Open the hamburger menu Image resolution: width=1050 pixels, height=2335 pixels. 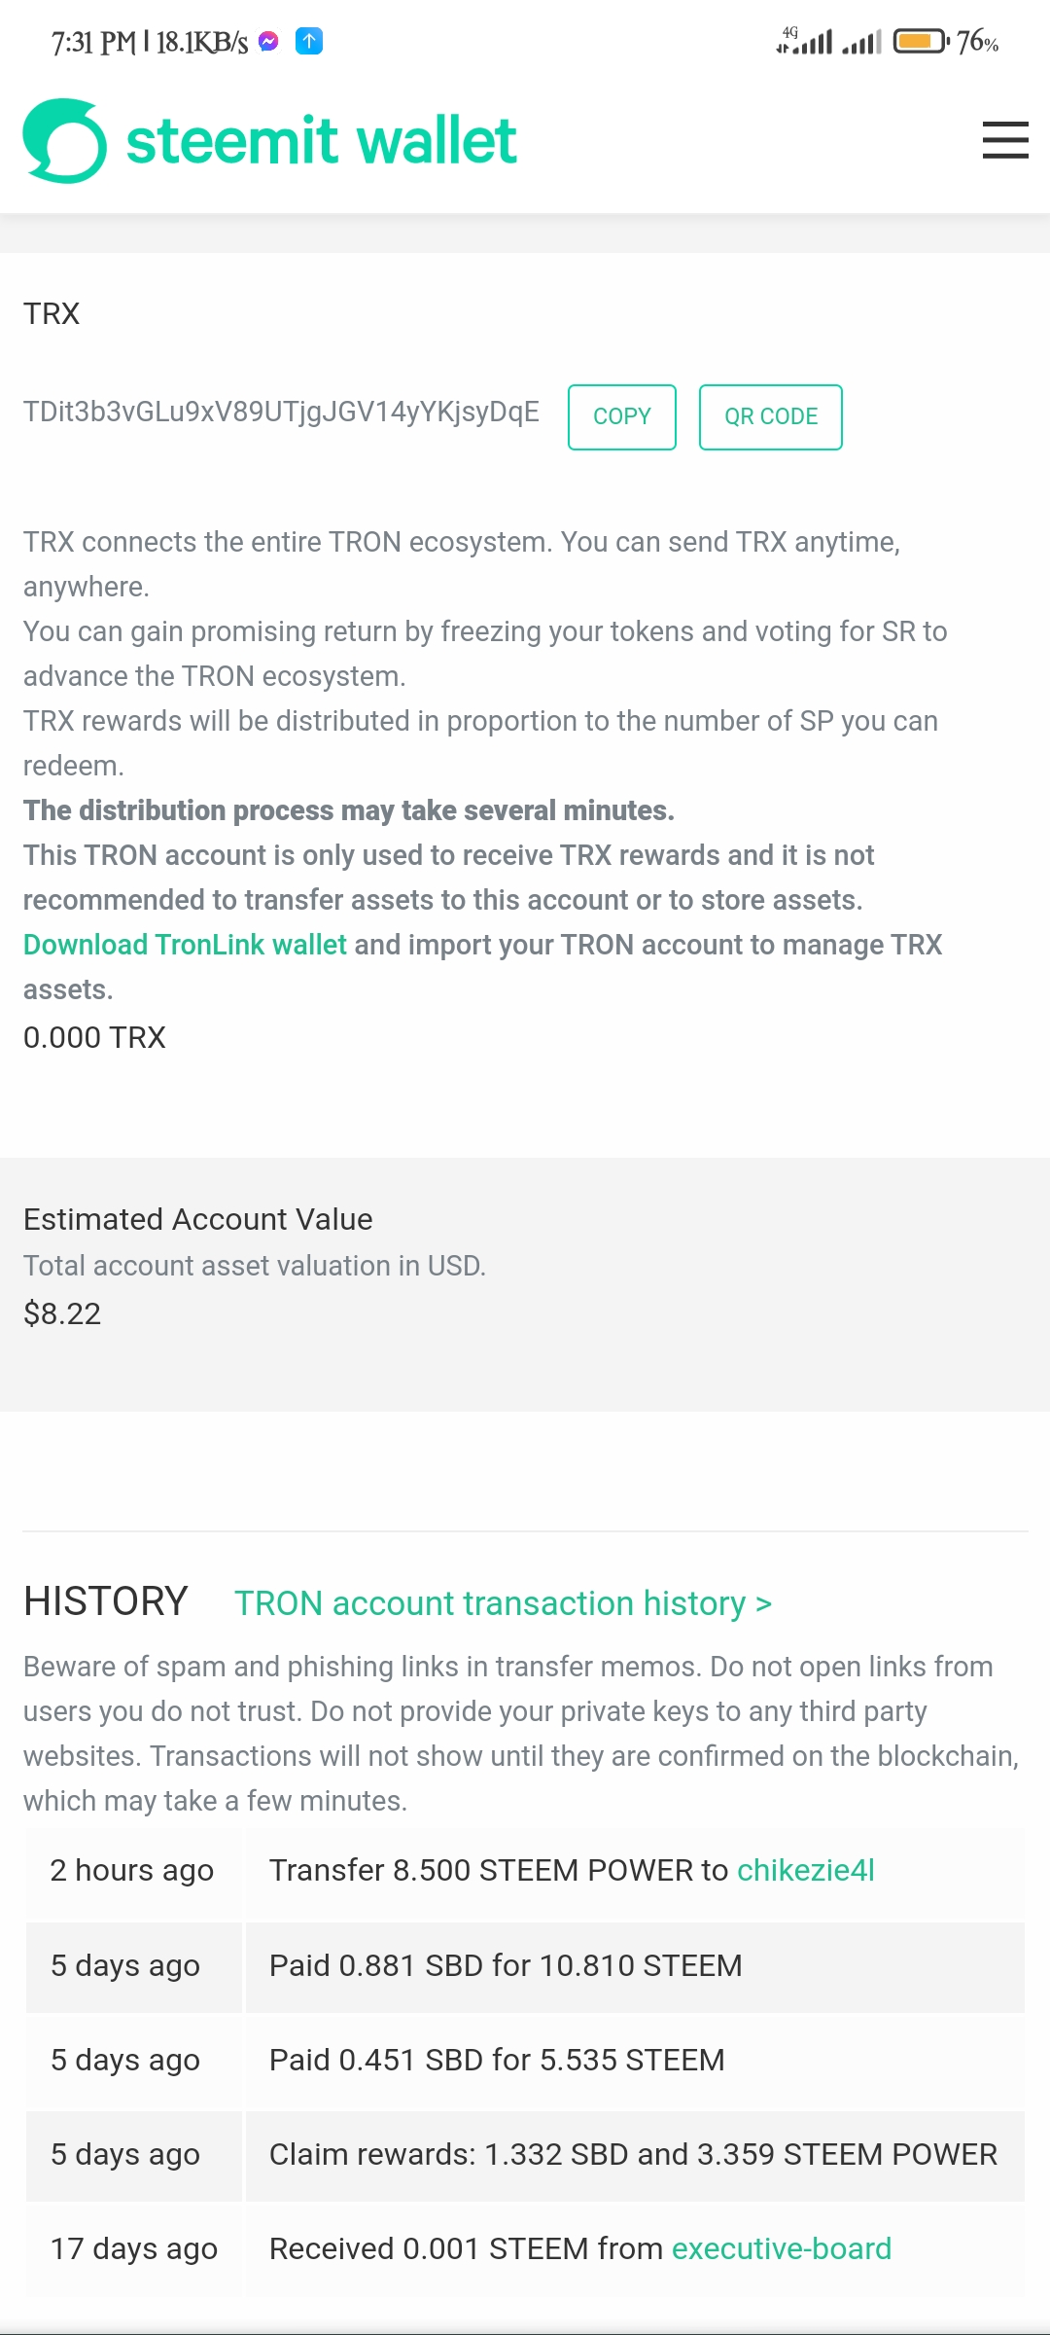click(1004, 140)
